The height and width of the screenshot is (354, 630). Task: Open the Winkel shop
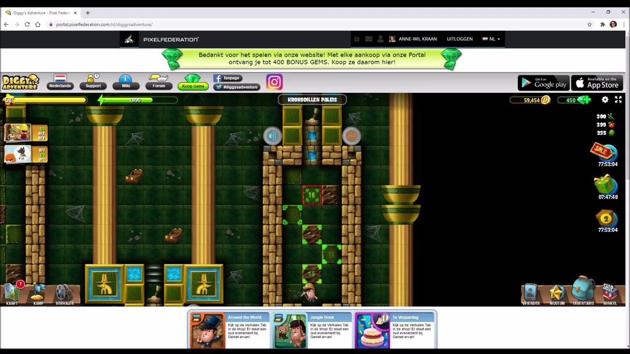(610, 294)
